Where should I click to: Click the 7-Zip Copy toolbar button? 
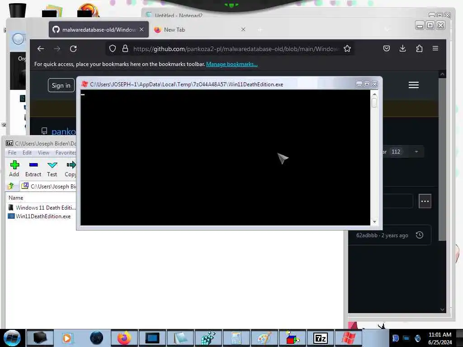coord(70,169)
